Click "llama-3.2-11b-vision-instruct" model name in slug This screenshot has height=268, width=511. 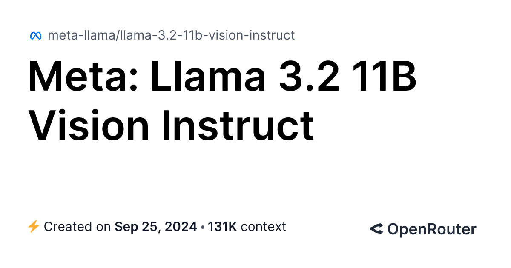(x=207, y=35)
